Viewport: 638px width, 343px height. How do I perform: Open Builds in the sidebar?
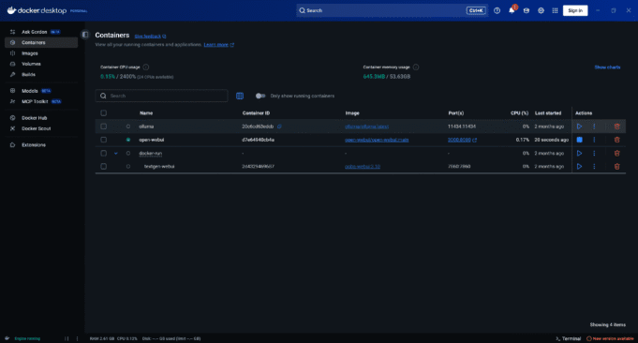(41, 74)
